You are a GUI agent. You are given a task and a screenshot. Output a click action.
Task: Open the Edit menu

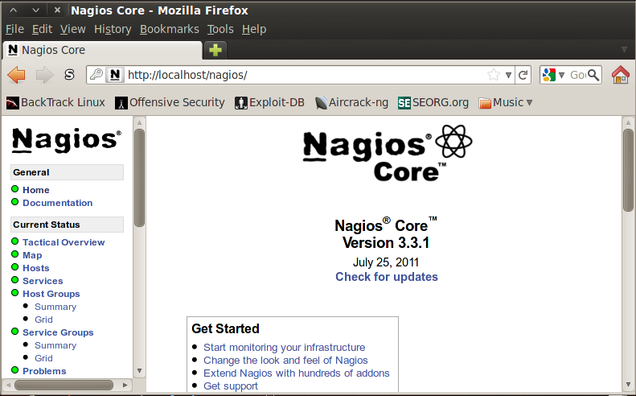click(42, 29)
